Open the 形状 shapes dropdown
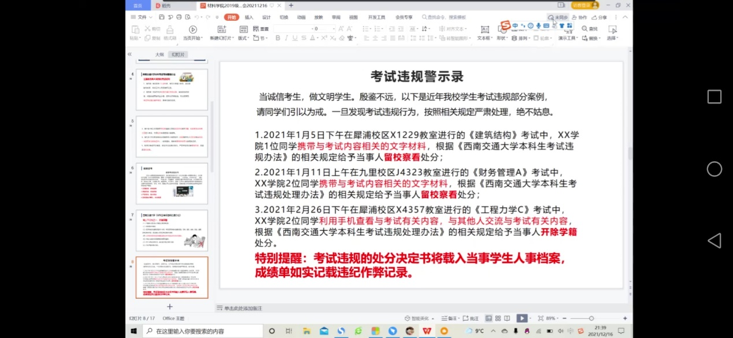The image size is (733, 338). [502, 38]
